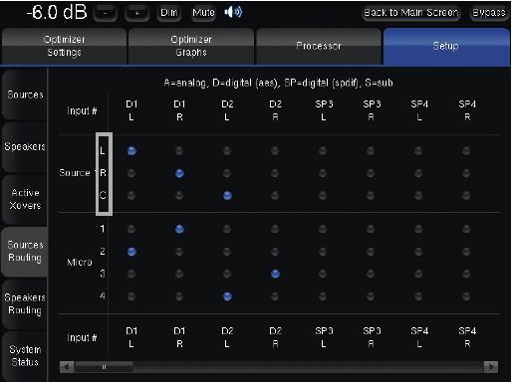
Task: Toggle Micro 1 routing to D1 R
Action: pos(179,229)
